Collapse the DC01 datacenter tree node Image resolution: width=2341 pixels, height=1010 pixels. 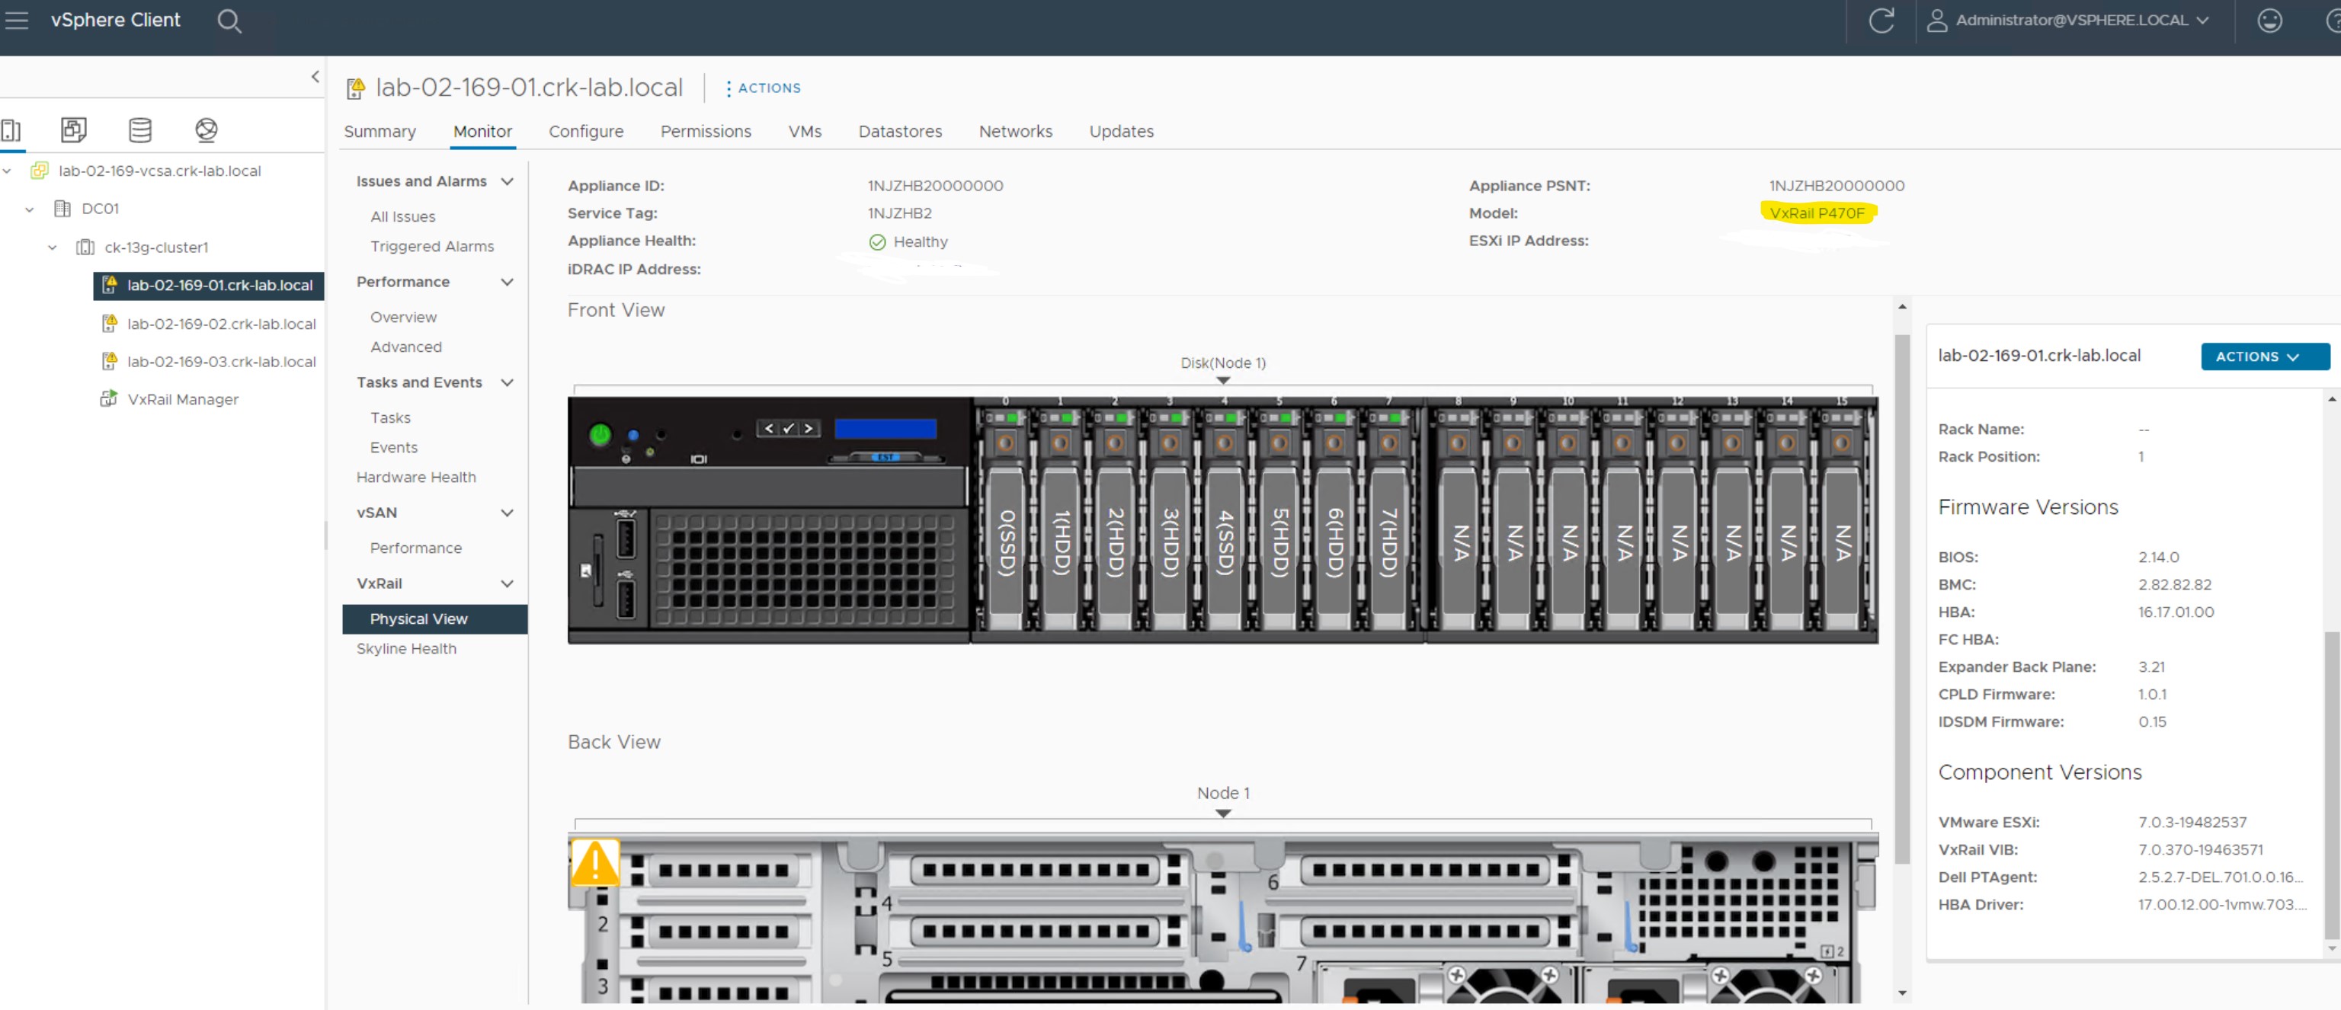click(x=29, y=208)
